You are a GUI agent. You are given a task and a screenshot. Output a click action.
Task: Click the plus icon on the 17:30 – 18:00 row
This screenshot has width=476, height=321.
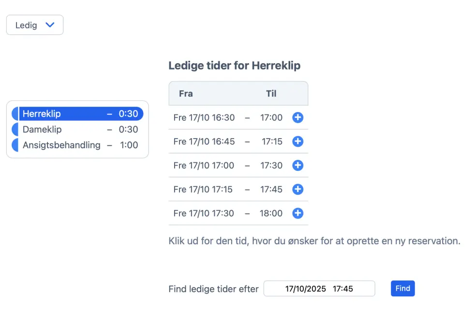coord(297,213)
